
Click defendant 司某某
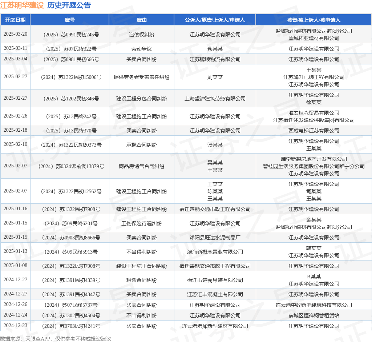coord(314,191)
